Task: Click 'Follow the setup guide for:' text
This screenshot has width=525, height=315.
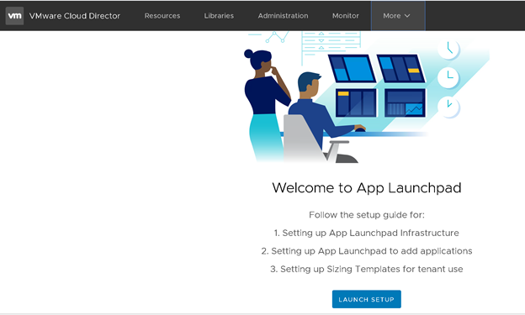Action: point(367,215)
